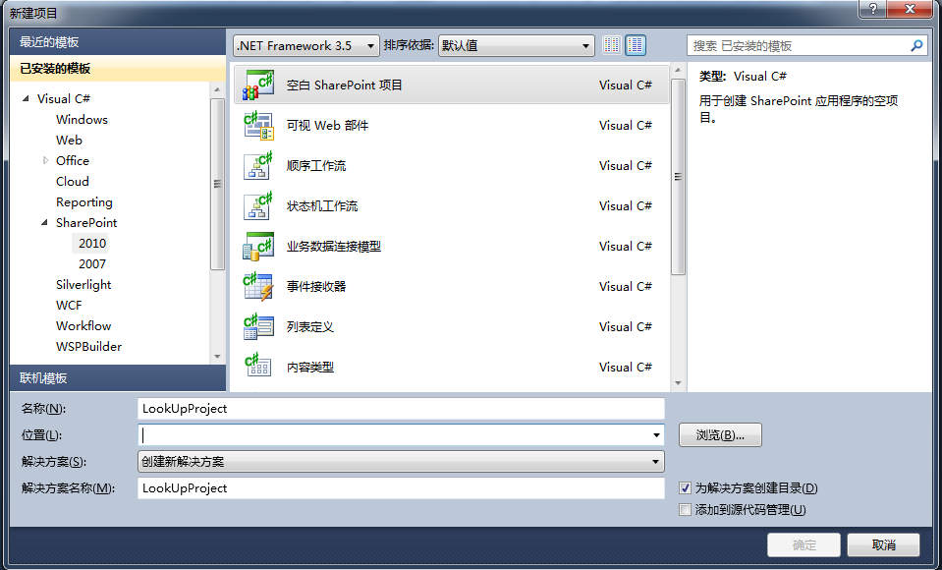This screenshot has height=570, width=942.
Task: Select the 事件接收器 template icon
Action: click(258, 286)
